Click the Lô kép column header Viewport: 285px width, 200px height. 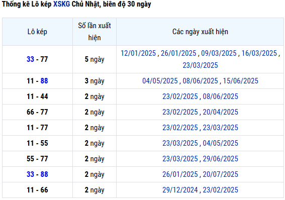tap(37, 32)
